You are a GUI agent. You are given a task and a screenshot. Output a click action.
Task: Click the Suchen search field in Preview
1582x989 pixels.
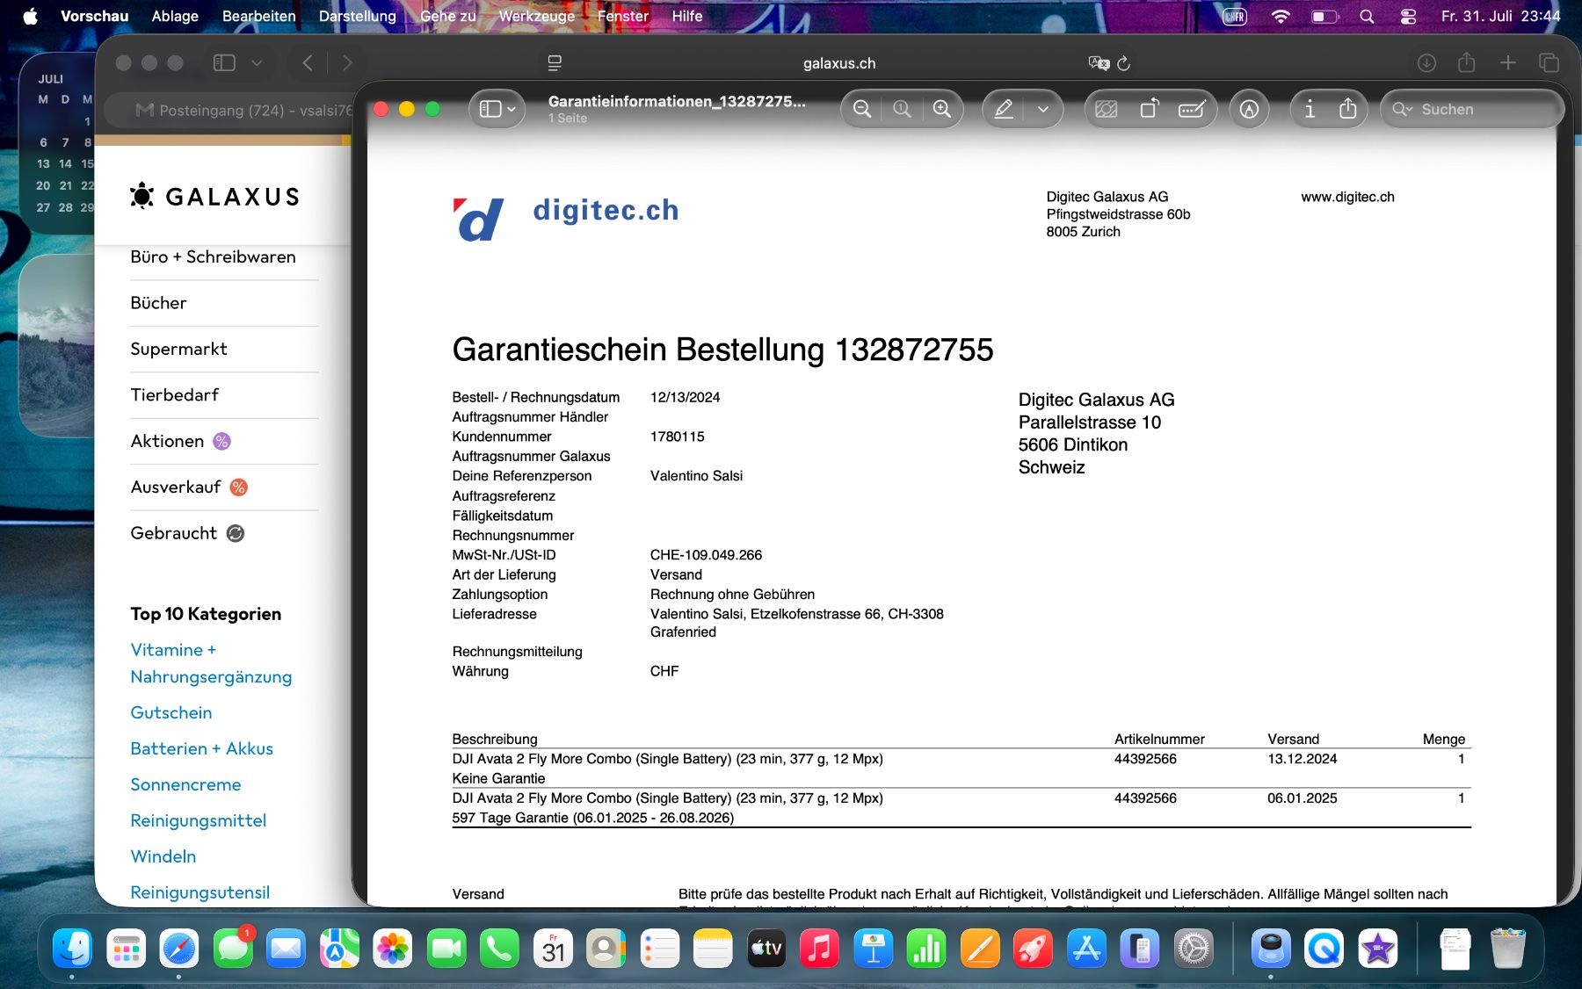click(1472, 109)
